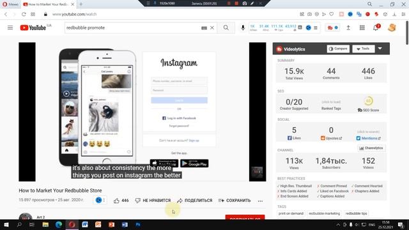Open the account avatar menu
409x230 pixels.
[x=392, y=27]
